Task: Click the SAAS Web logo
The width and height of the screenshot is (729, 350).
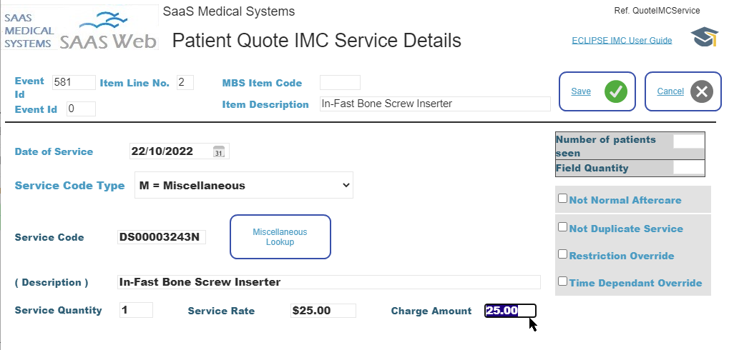Action: (80, 27)
